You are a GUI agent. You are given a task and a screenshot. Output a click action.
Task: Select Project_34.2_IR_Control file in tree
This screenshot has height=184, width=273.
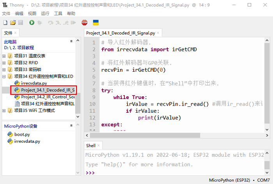tap(47, 97)
